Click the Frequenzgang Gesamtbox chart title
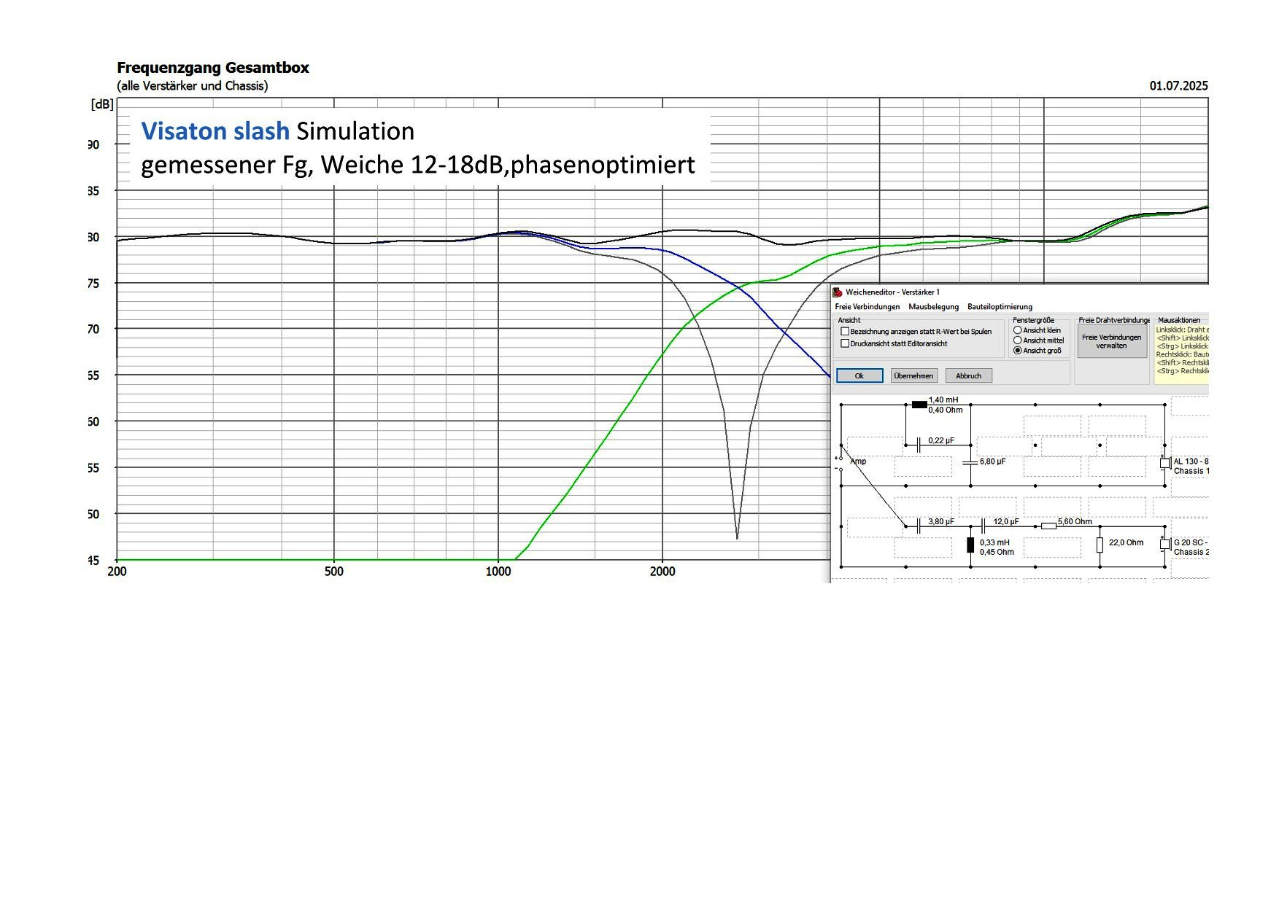Viewport: 1279px width, 904px height. 213,68
